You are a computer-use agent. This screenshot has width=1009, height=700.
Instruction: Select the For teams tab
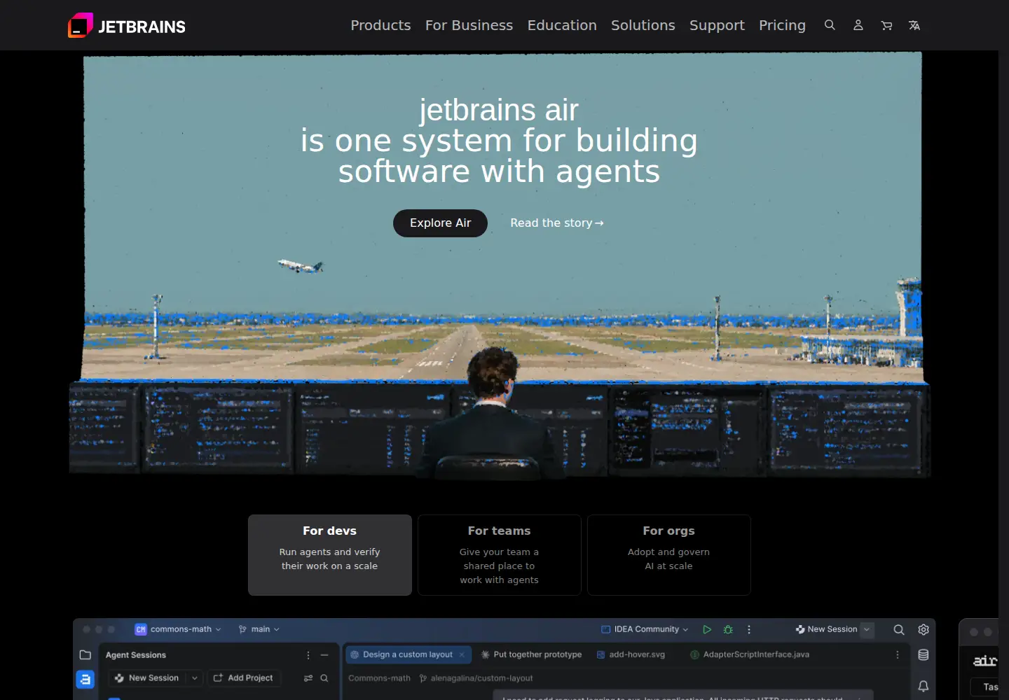tap(500, 555)
